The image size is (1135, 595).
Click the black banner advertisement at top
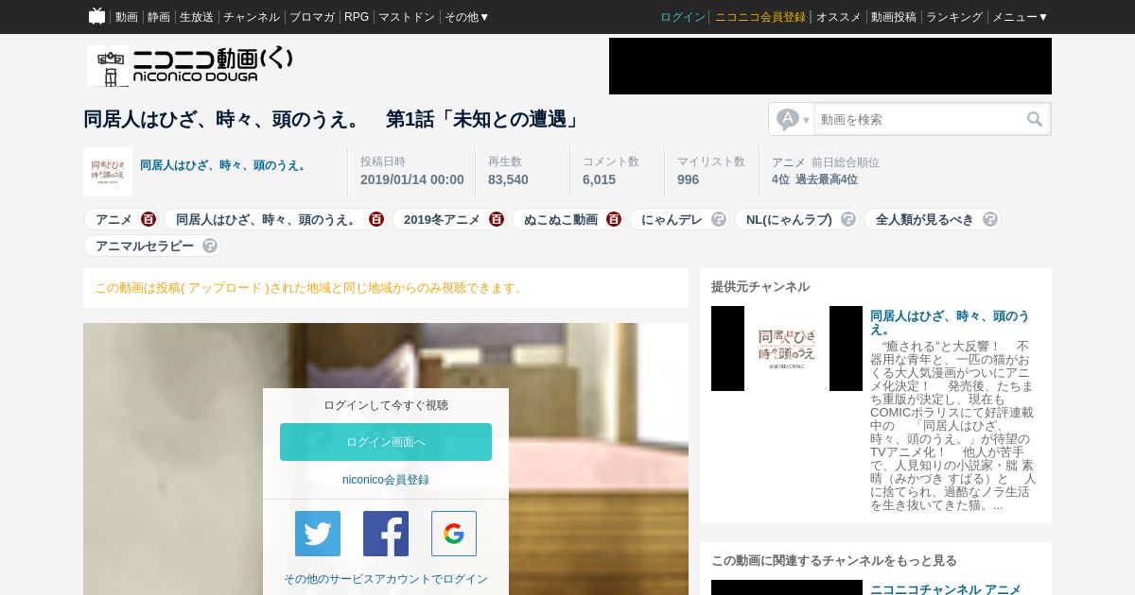click(830, 66)
